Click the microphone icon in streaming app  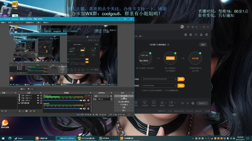tap(162, 102)
